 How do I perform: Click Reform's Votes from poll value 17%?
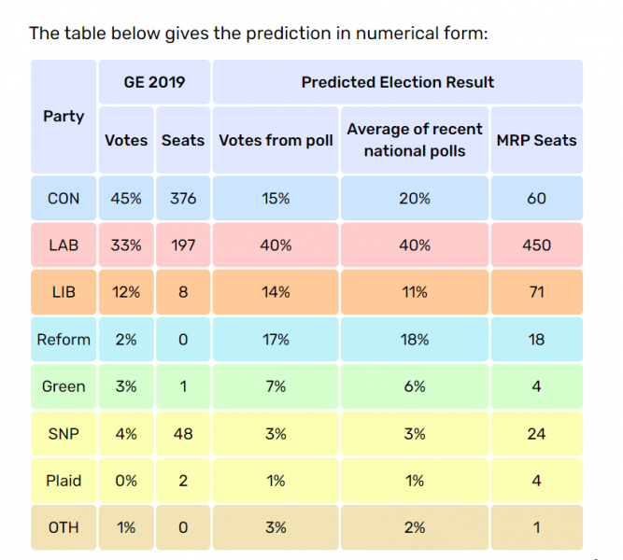click(x=276, y=340)
